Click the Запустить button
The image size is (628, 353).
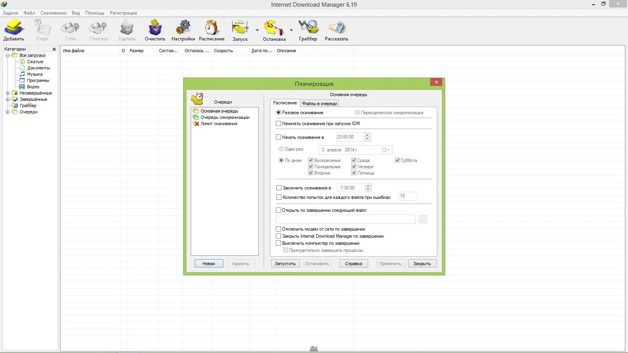[285, 264]
